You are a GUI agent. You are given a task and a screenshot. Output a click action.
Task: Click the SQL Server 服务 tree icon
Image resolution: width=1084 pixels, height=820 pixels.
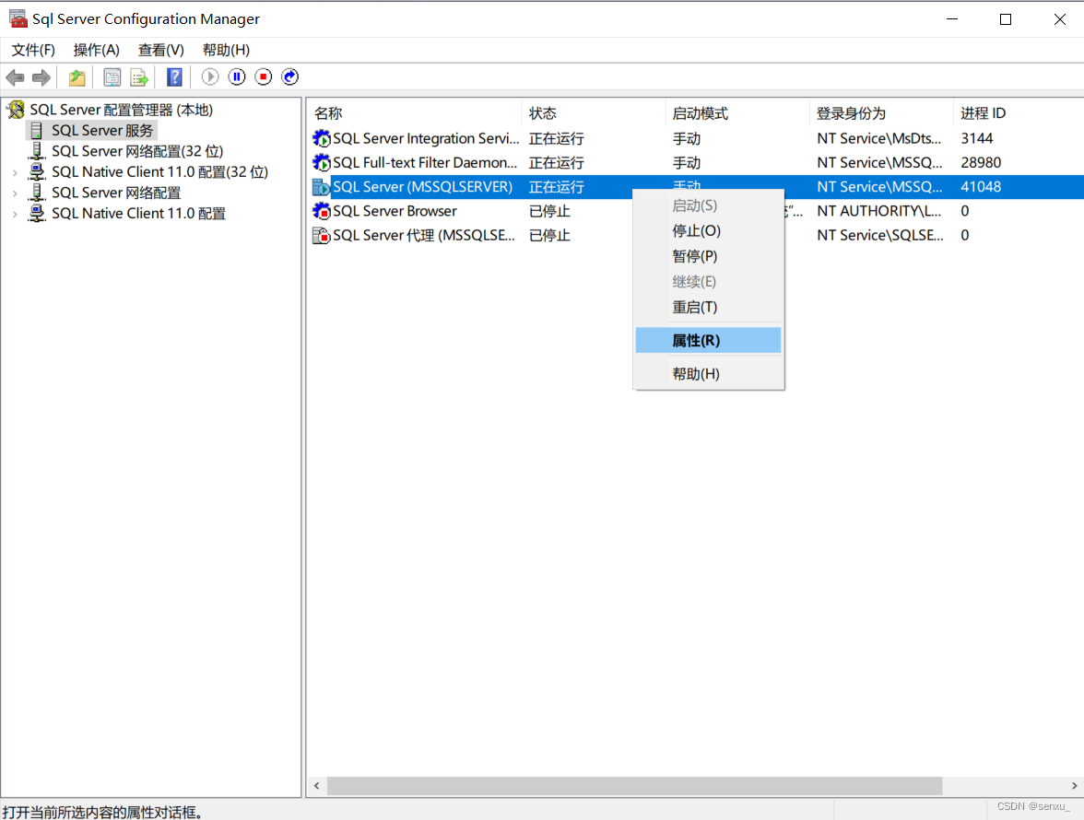click(37, 131)
